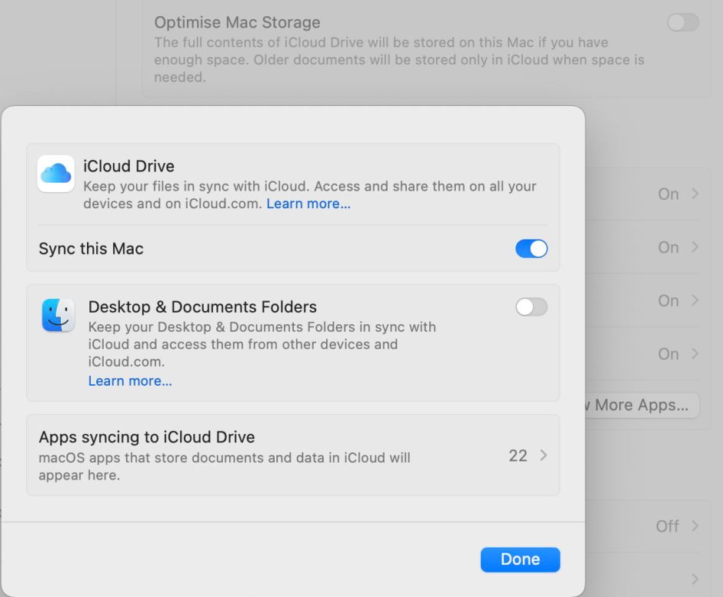
Task: Click the Off status label
Action: pos(667,526)
